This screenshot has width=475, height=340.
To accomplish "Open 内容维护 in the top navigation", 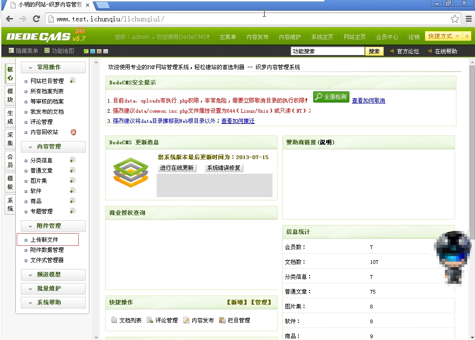I will click(290, 37).
